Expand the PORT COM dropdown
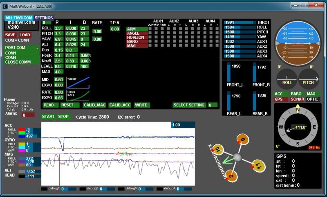The image size is (327, 197). [x=22, y=48]
